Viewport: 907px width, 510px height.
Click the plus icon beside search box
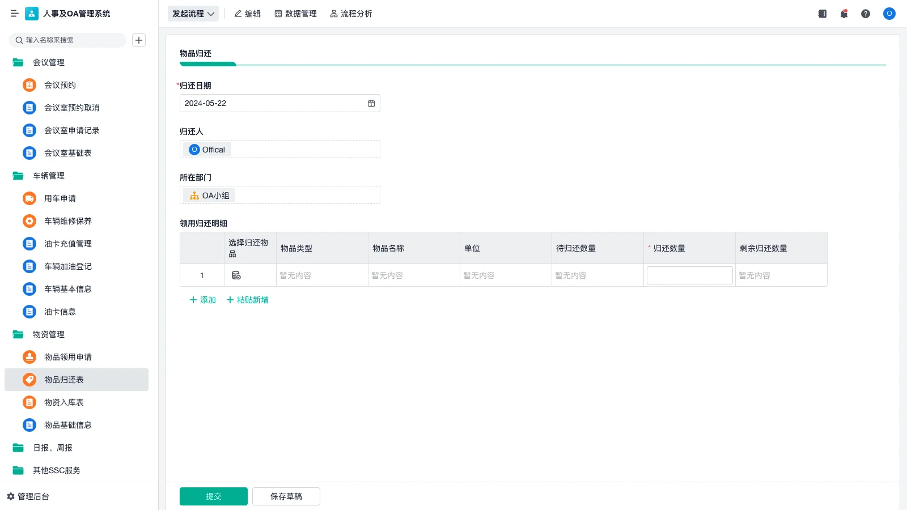pyautogui.click(x=139, y=40)
